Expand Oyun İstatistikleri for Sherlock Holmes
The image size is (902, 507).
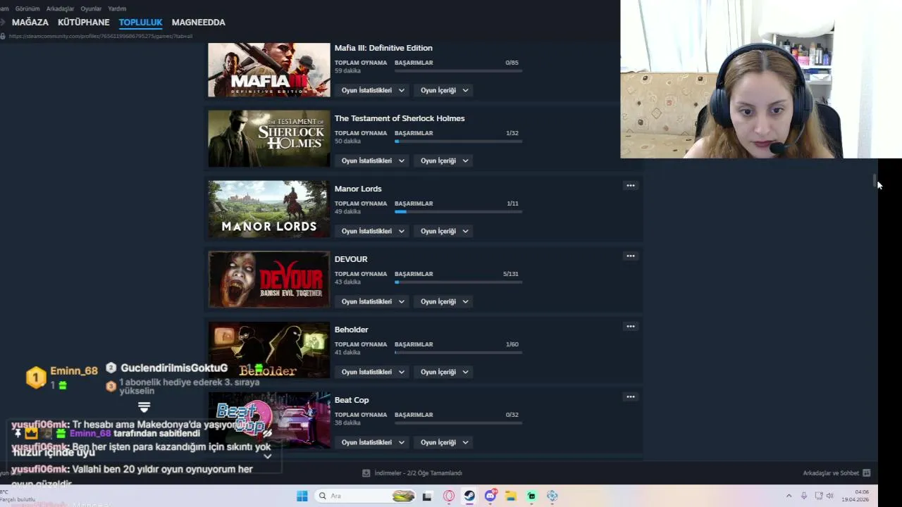(372, 161)
